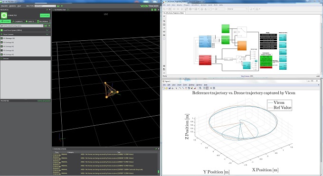Switch to the SYSTEM tab
The height and width of the screenshot is (176, 323).
pos(6,21)
